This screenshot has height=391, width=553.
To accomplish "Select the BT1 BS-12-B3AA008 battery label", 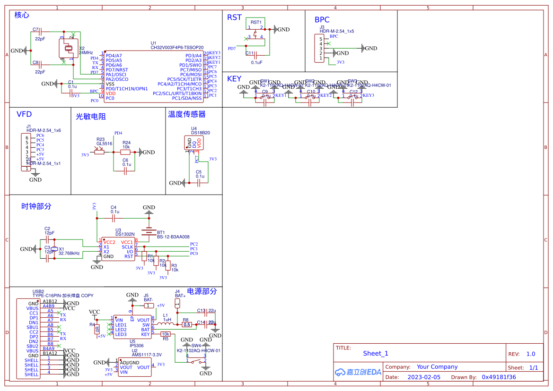I will pyautogui.click(x=173, y=235).
